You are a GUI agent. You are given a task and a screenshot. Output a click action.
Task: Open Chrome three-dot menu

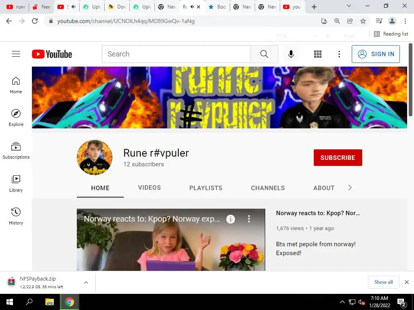[405, 21]
